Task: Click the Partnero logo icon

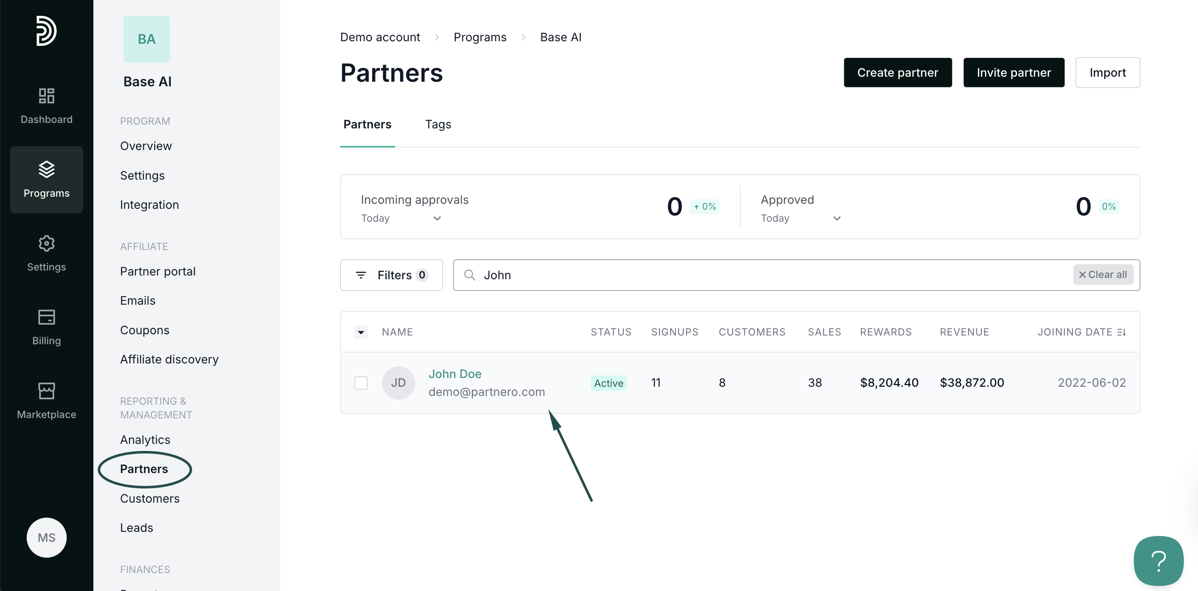Action: [x=46, y=31]
